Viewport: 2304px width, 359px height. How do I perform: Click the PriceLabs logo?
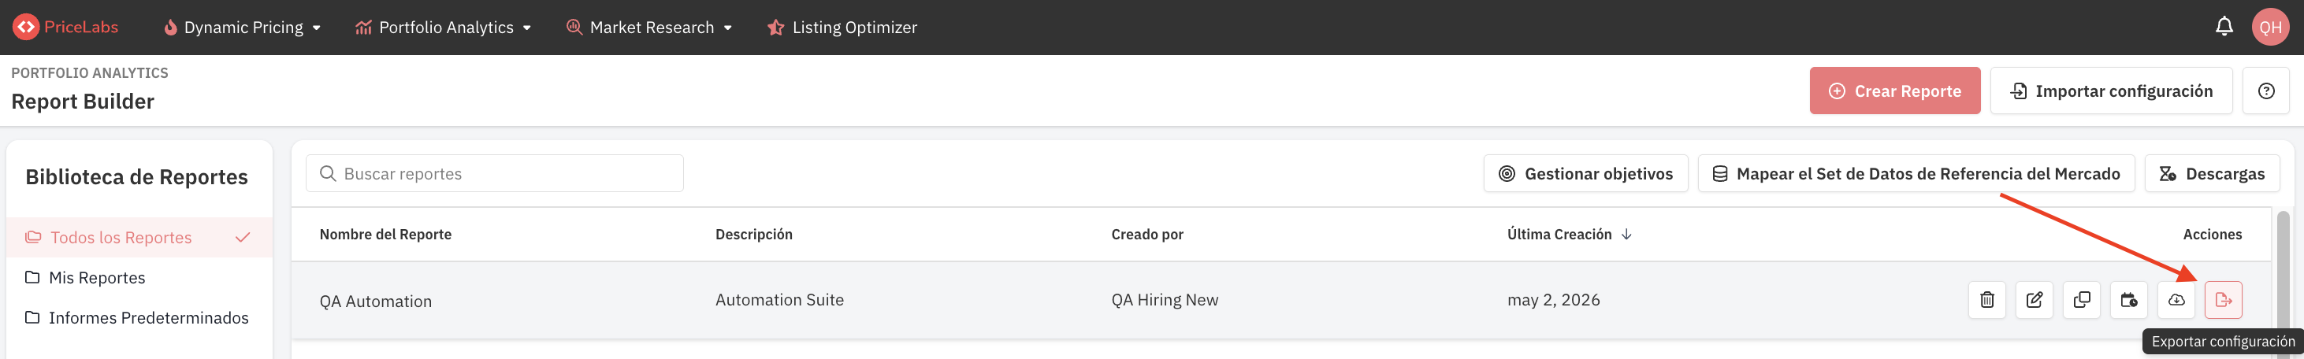(65, 27)
